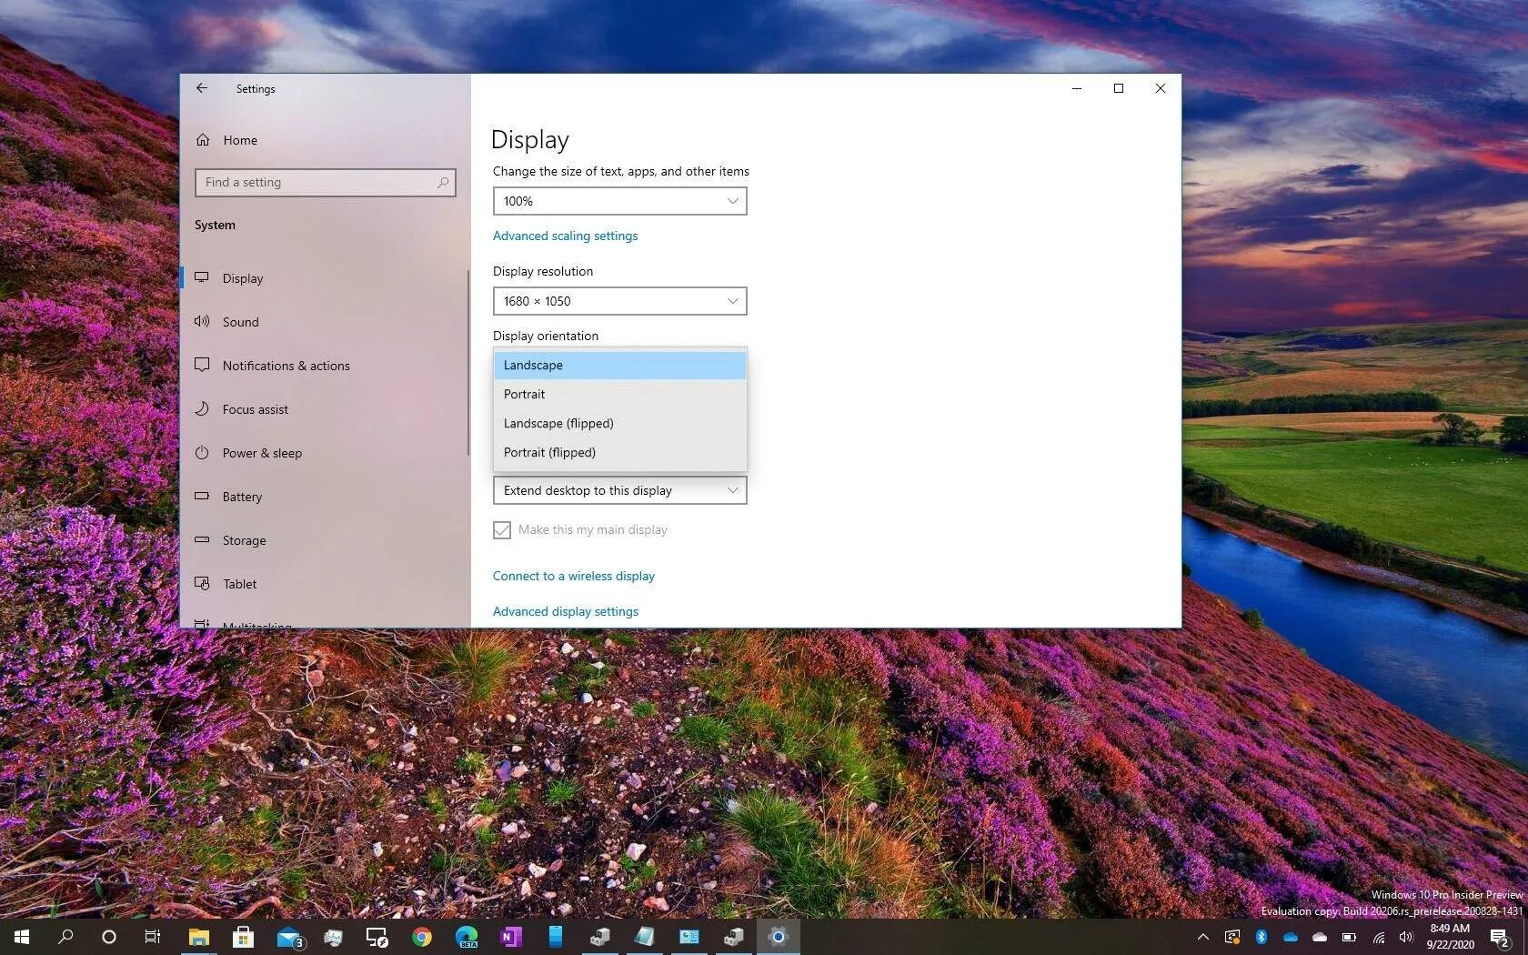The height and width of the screenshot is (955, 1528).
Task: Open Advanced display settings link
Action: (565, 612)
